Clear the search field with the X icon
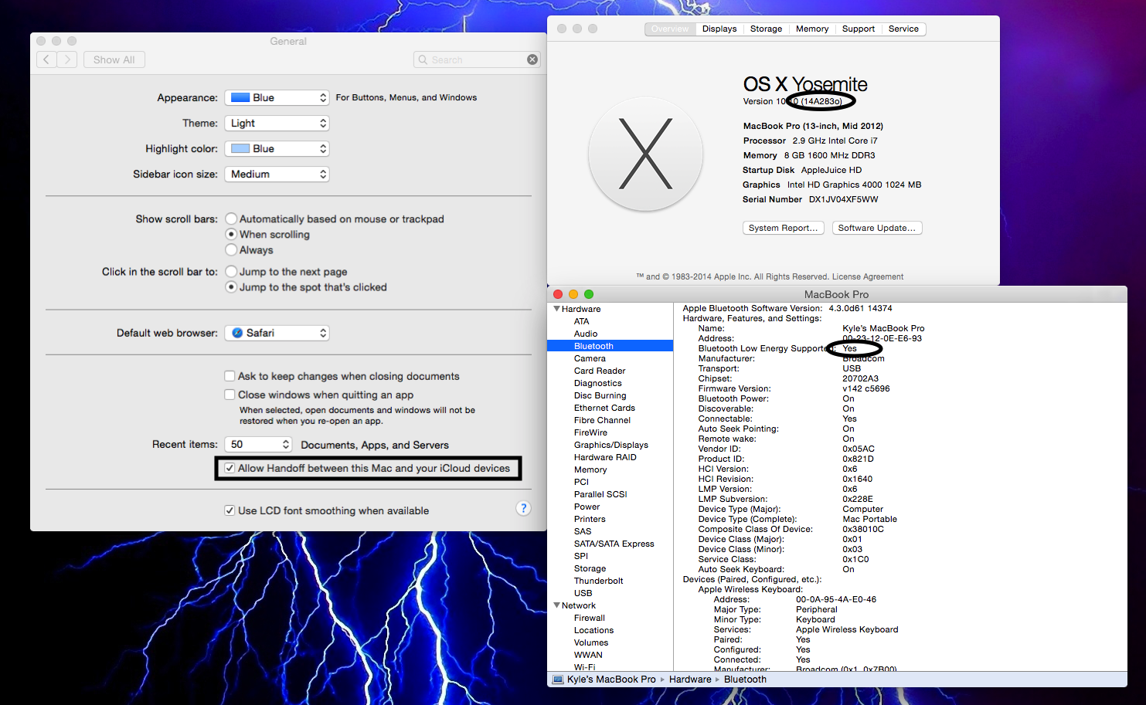Image resolution: width=1146 pixels, height=705 pixels. click(x=532, y=59)
